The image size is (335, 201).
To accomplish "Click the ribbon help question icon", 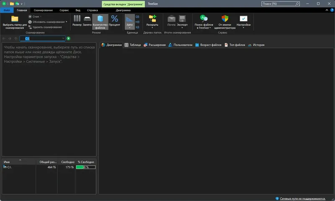I will click(x=332, y=10).
